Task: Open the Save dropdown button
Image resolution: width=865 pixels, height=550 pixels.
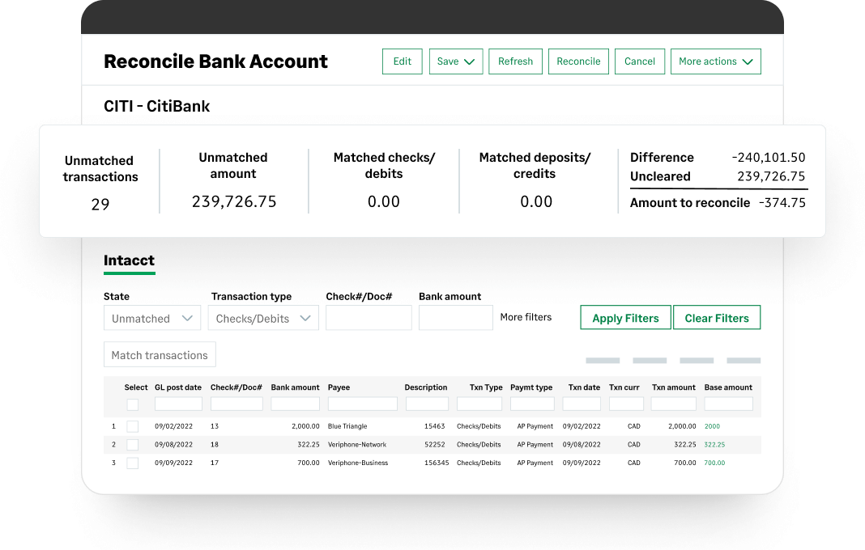Action: coord(456,61)
